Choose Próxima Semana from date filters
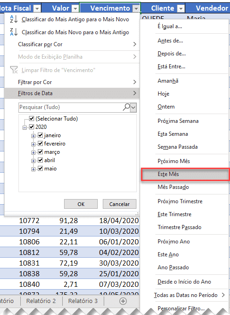The image size is (230, 315). tap(178, 121)
